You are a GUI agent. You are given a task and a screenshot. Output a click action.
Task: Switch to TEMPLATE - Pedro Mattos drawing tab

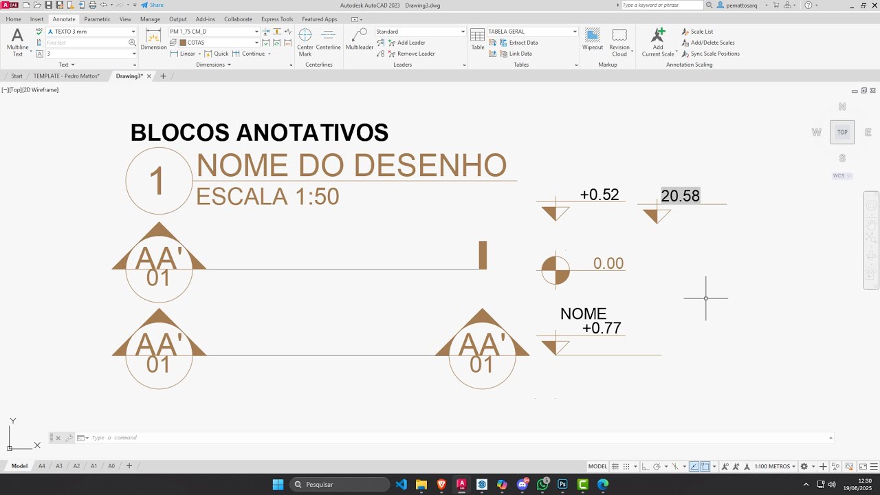(67, 76)
